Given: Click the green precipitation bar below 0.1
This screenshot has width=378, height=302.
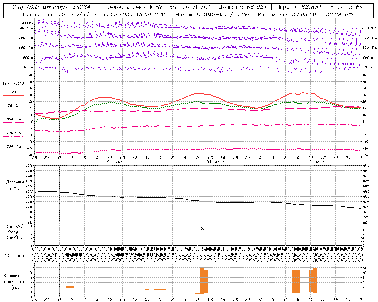Looking at the screenshot, I should [200, 245].
